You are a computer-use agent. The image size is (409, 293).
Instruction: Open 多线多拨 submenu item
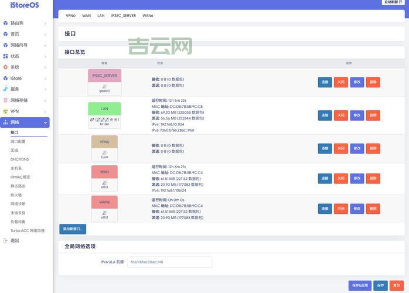18,213
